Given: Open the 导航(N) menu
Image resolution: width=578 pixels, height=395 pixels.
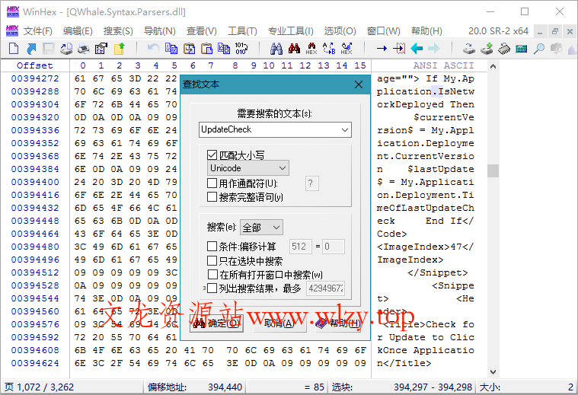Looking at the screenshot, I should point(159,31).
